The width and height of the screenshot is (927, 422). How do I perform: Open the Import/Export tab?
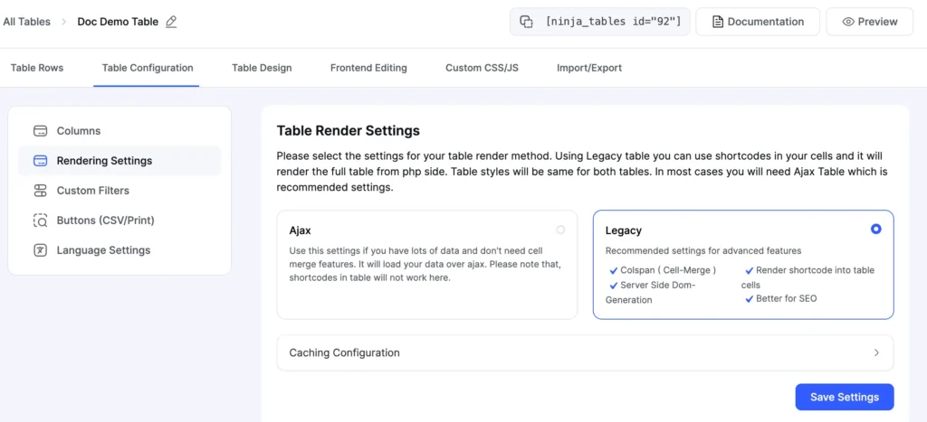[589, 68]
